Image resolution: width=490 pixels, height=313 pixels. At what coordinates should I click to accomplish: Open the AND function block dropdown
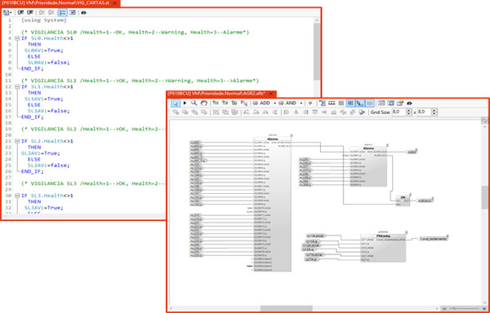[x=301, y=104]
